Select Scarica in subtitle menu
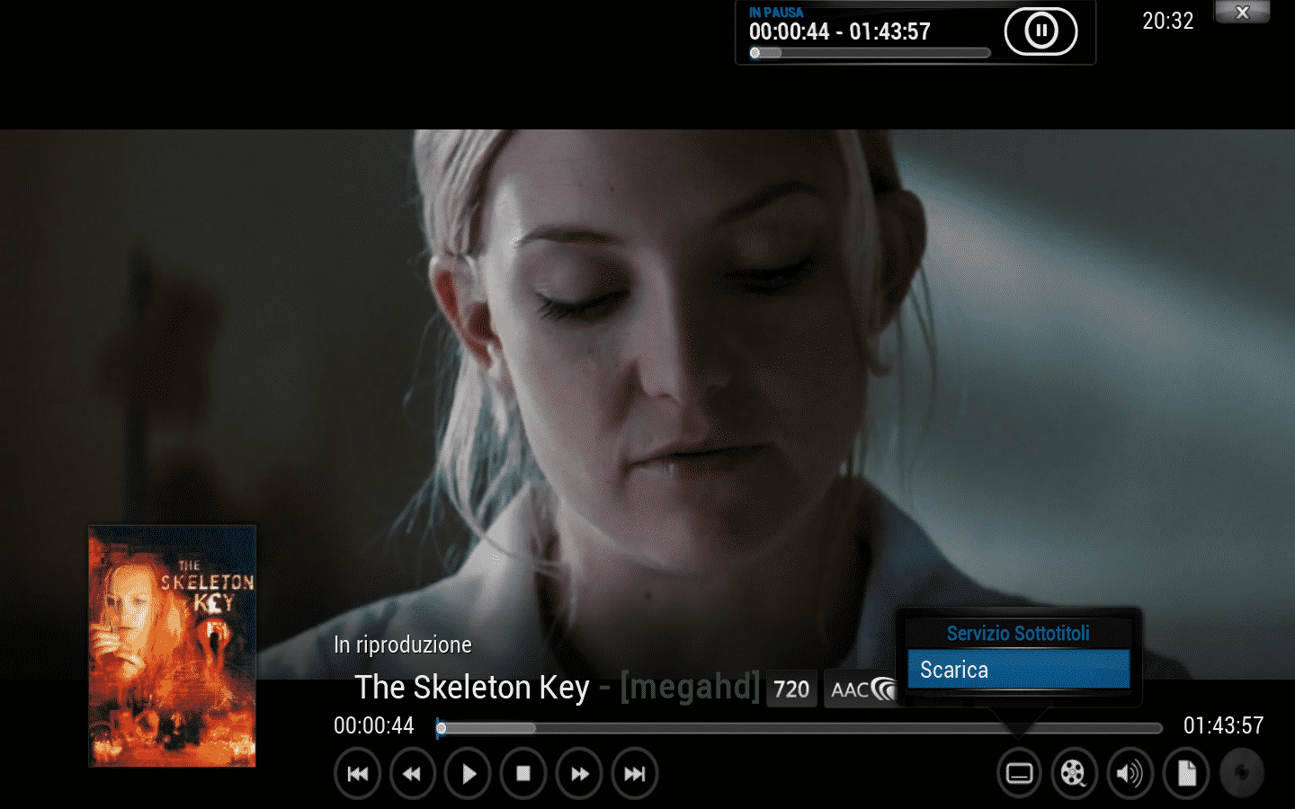 click(1018, 670)
